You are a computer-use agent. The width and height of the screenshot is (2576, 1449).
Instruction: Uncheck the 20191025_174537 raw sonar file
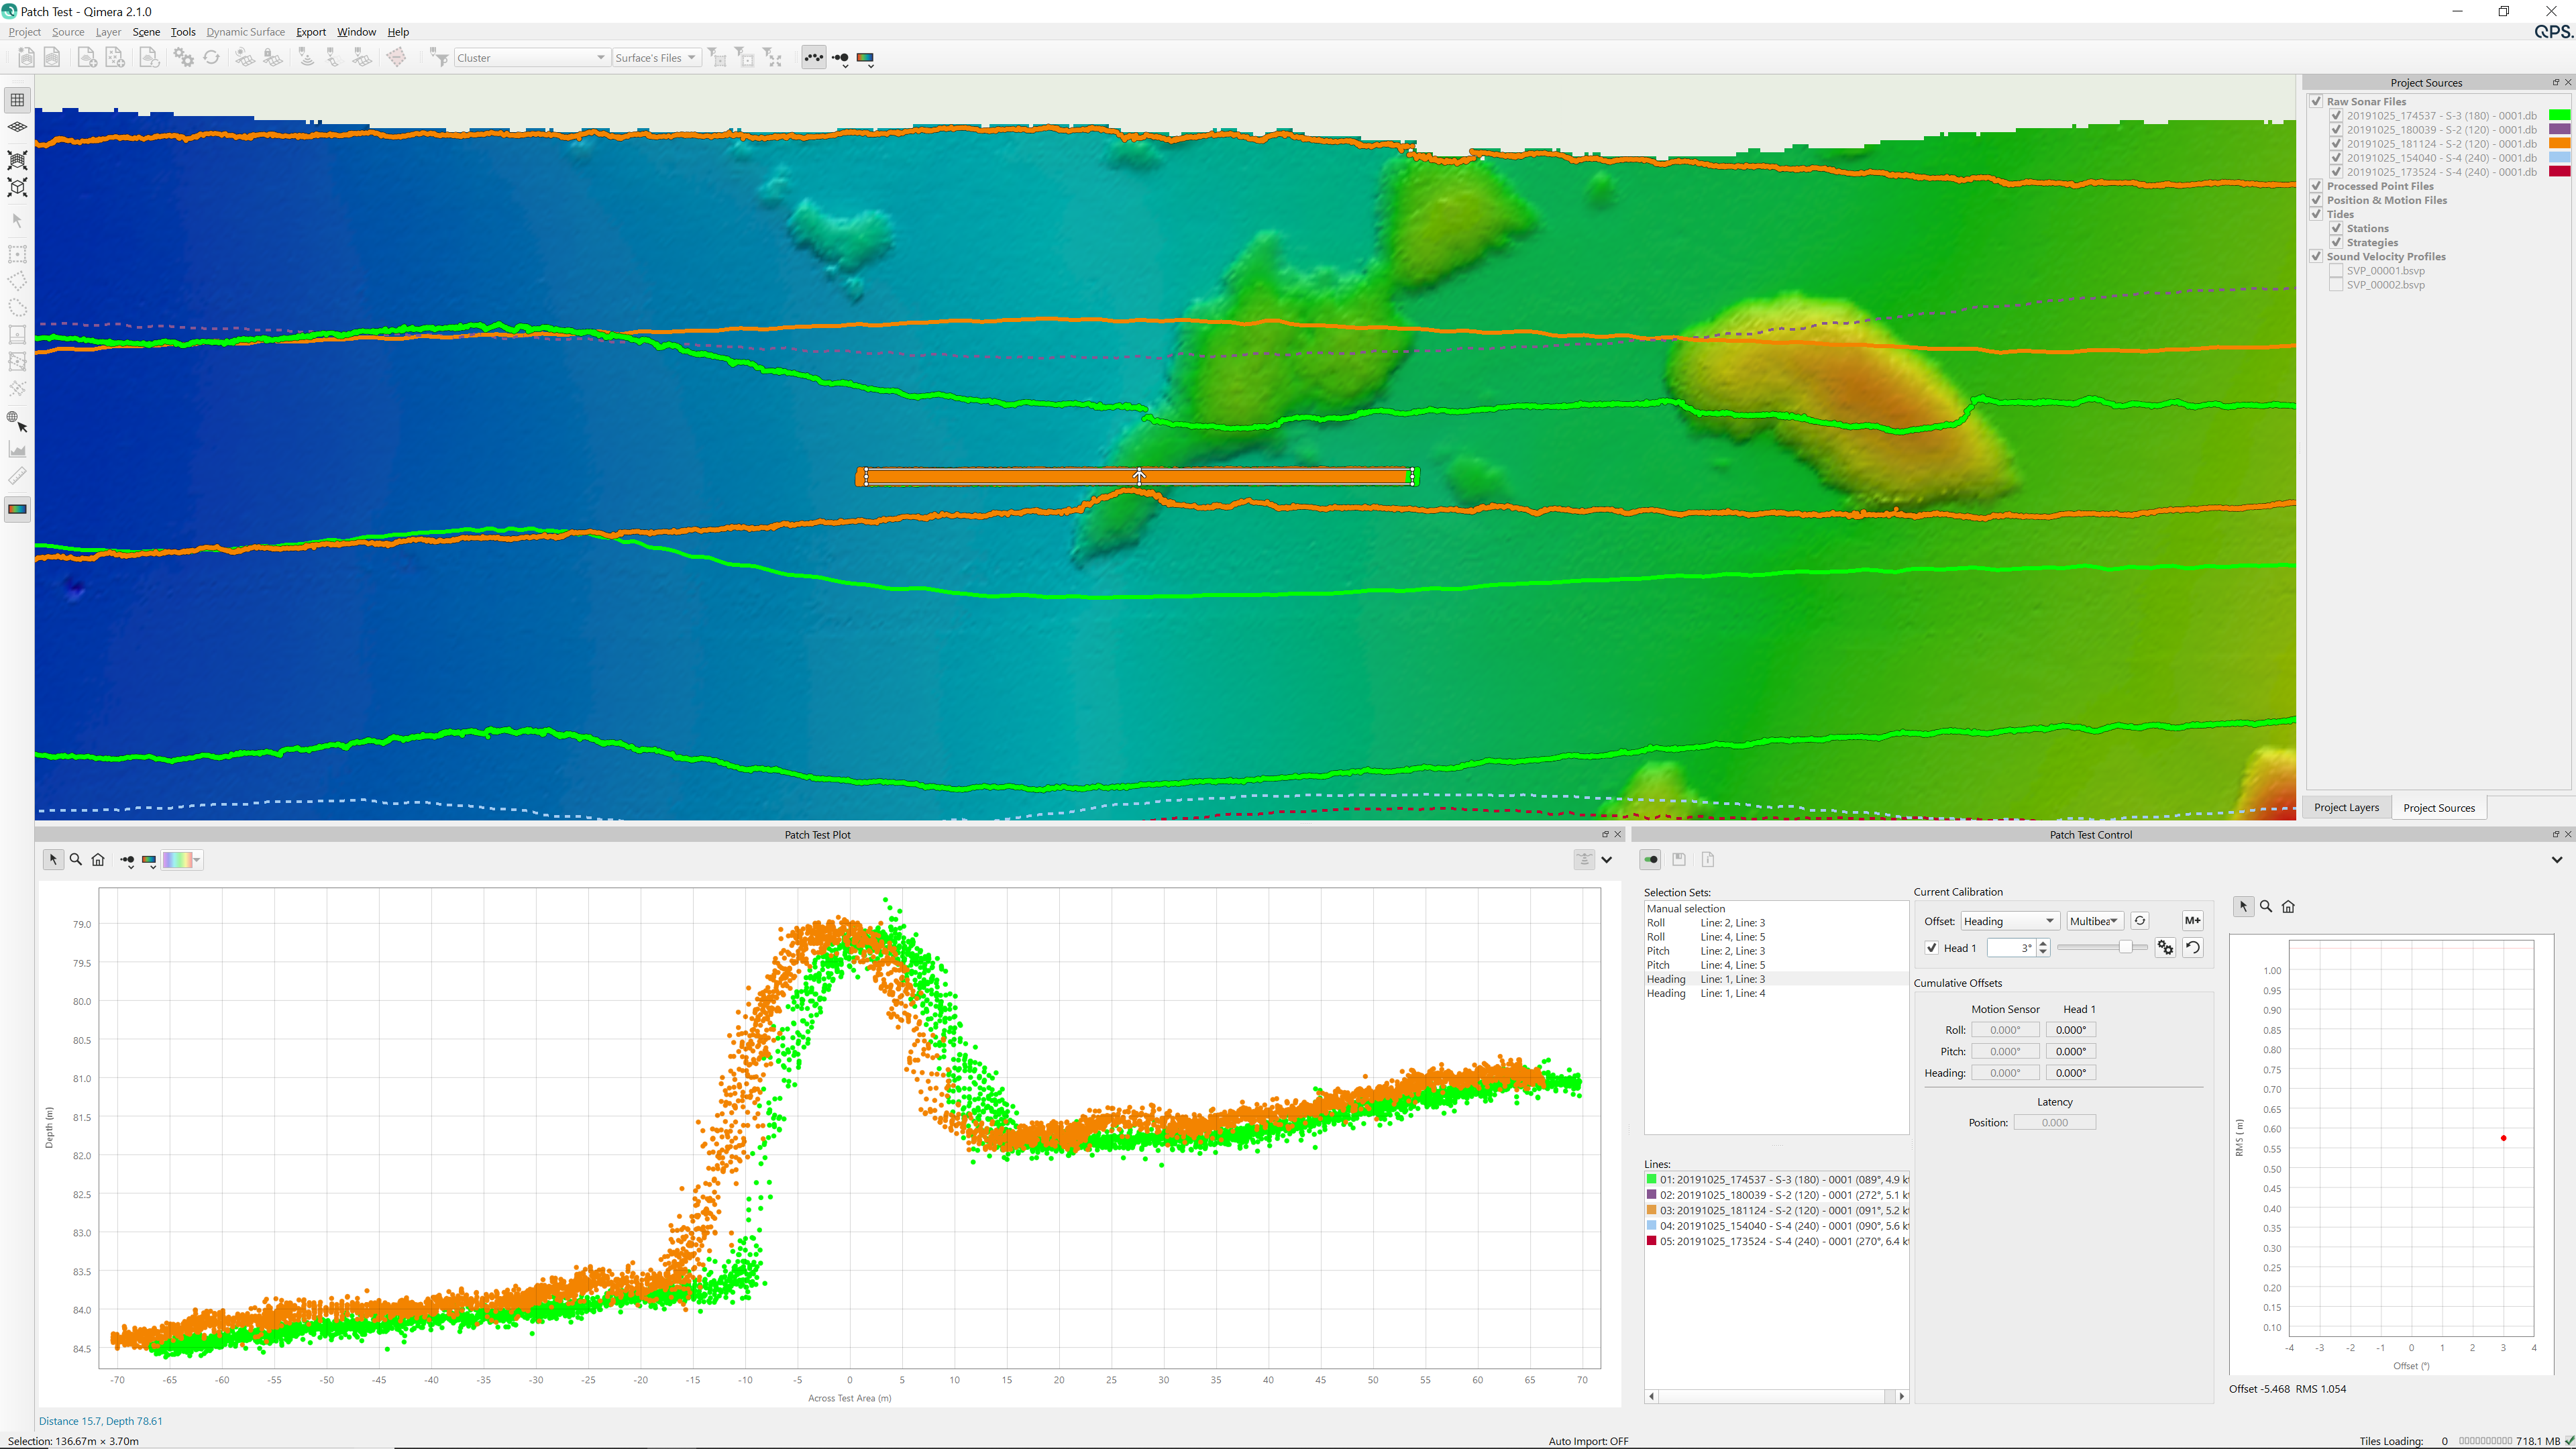[2336, 115]
